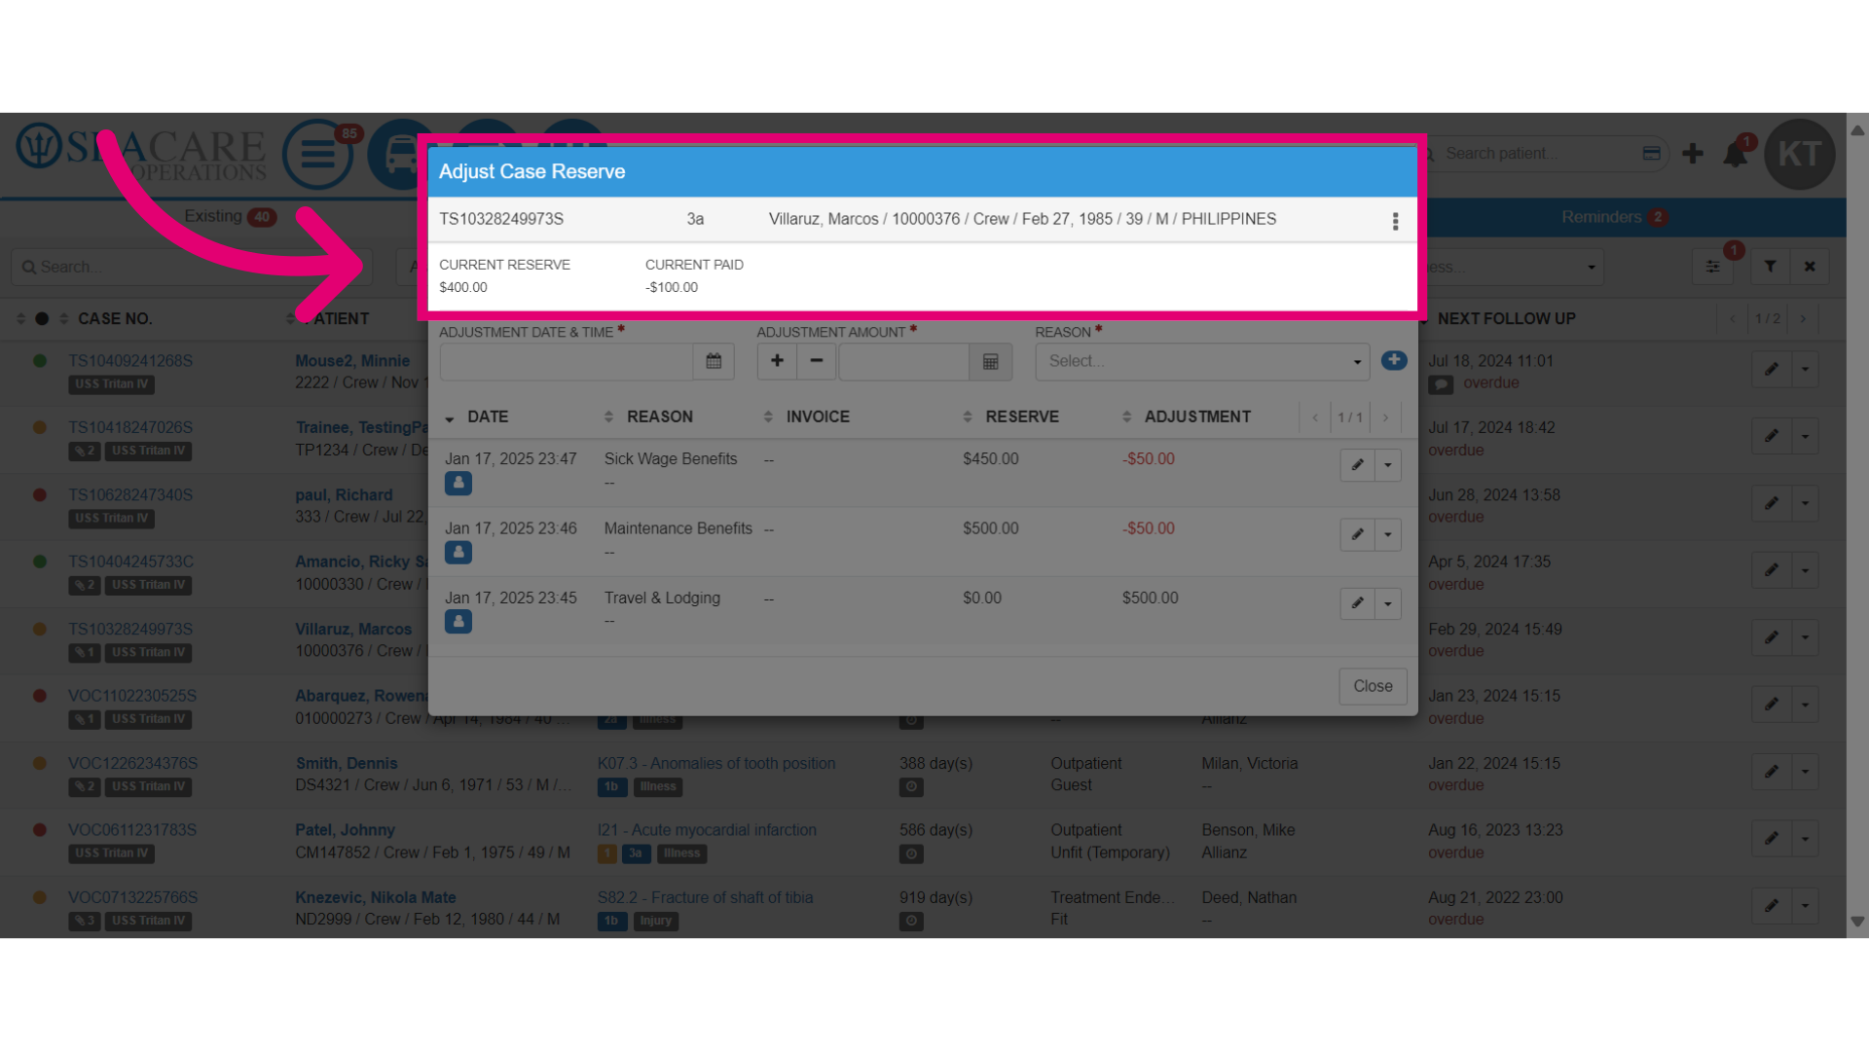Go to next page of case list
Viewport: 1869px width, 1051px height.
(x=1803, y=318)
